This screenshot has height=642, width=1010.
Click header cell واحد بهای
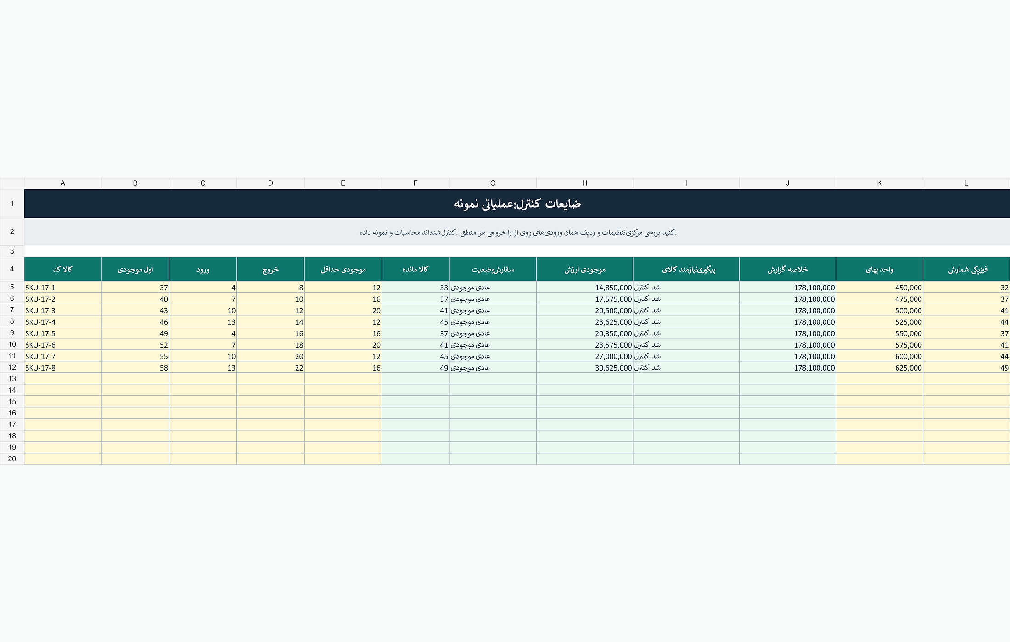click(x=879, y=269)
